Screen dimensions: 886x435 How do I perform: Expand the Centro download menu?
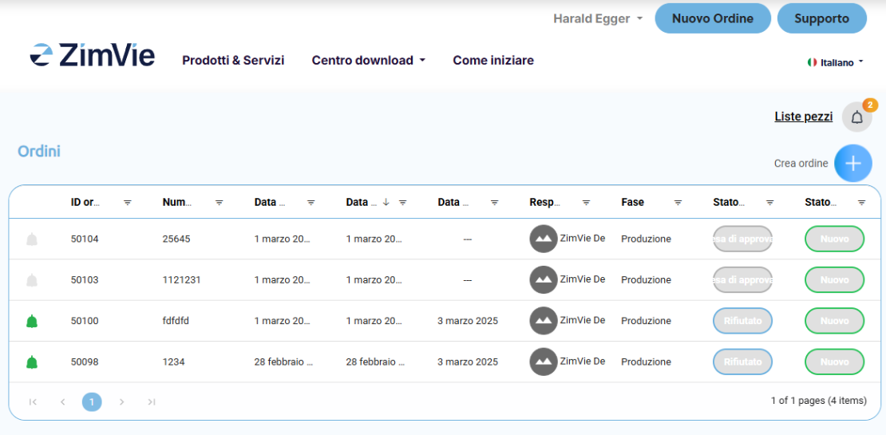pyautogui.click(x=368, y=60)
